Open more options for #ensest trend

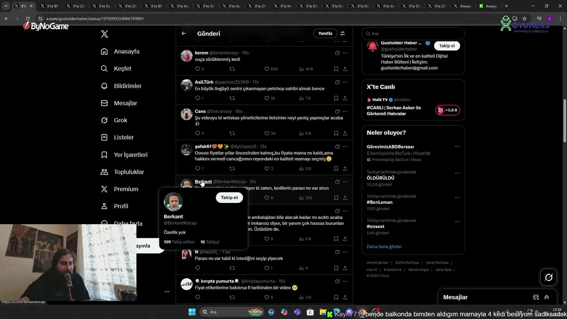point(457,221)
